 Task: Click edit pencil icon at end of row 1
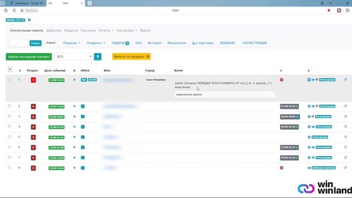345,80
